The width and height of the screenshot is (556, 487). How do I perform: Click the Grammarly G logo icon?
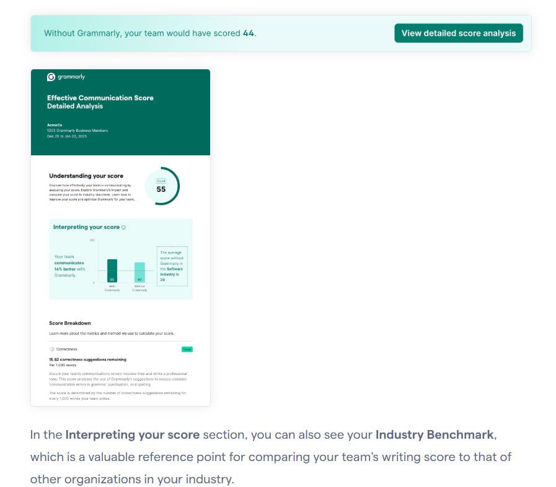pos(51,77)
